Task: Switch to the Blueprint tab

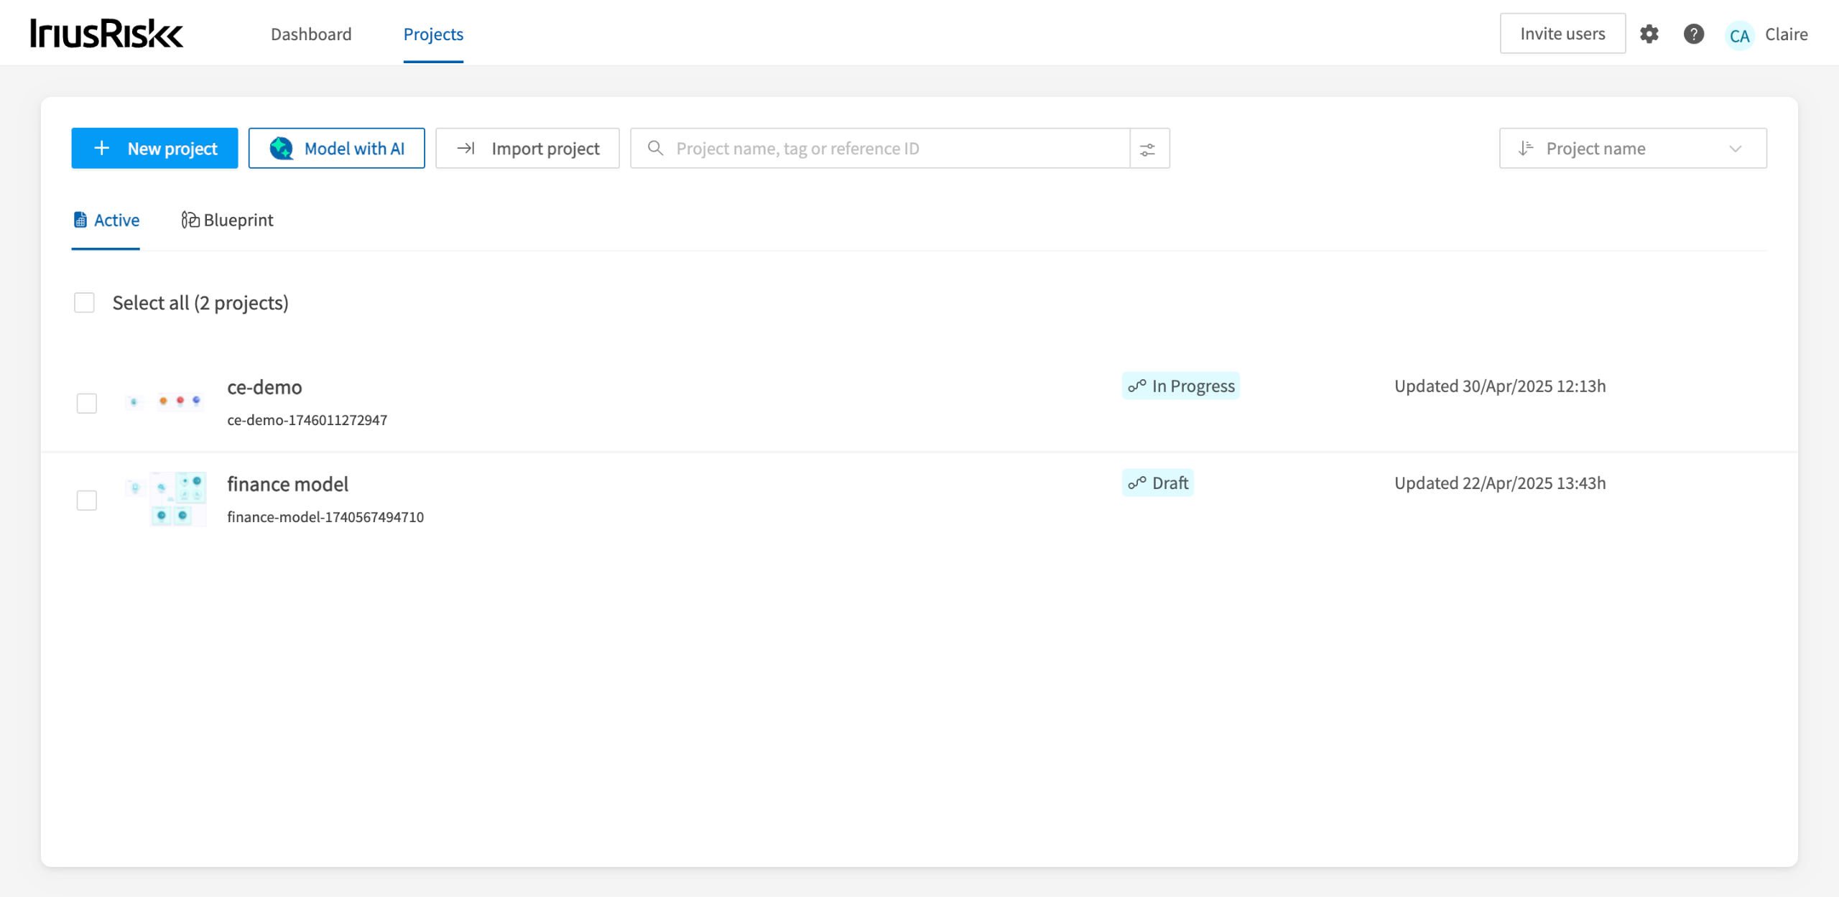Action: 227,220
